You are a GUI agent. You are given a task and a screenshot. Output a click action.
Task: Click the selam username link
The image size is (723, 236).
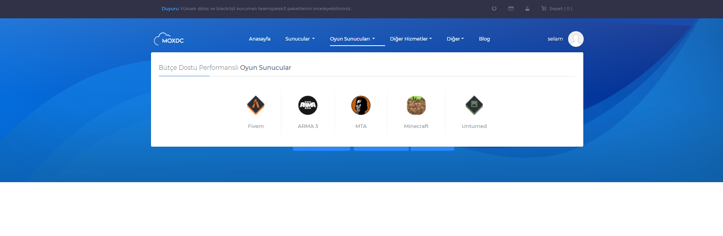555,39
